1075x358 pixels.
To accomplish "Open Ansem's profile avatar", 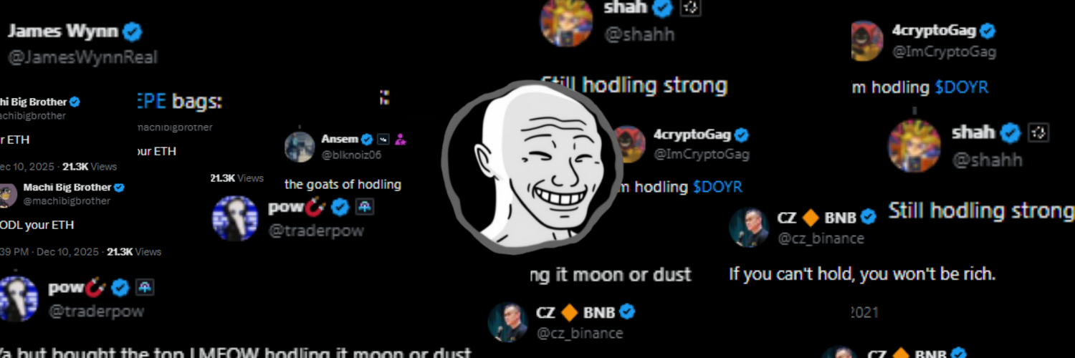I will point(300,147).
